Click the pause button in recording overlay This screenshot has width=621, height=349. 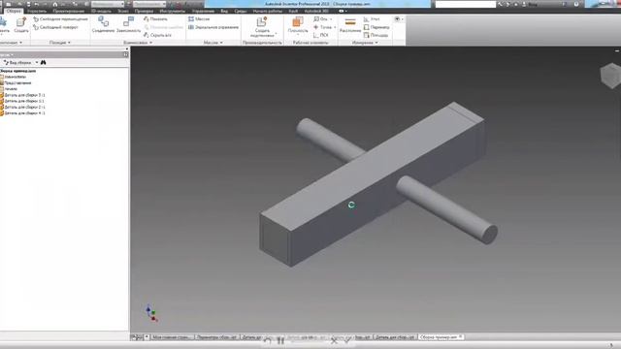(280, 340)
